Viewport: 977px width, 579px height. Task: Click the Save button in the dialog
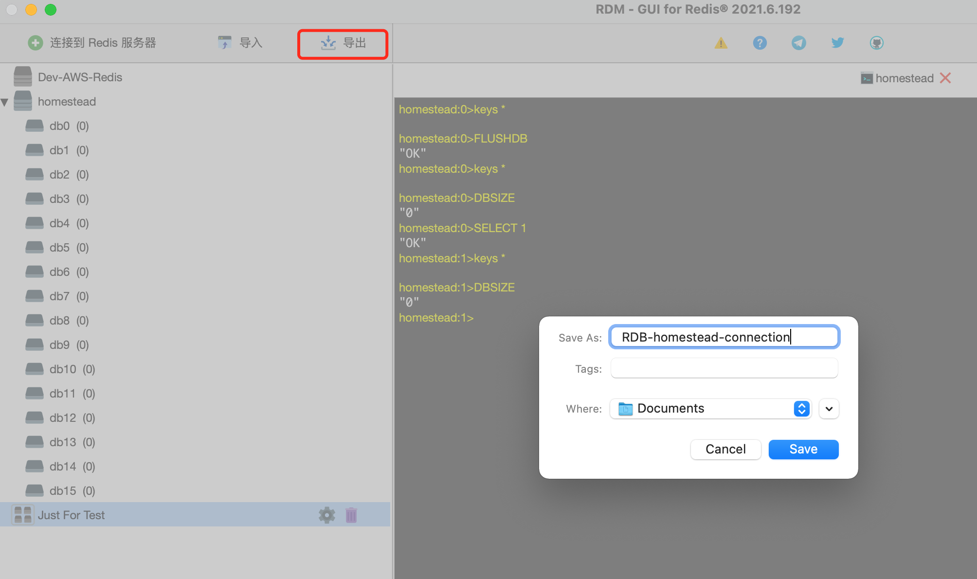pyautogui.click(x=803, y=449)
